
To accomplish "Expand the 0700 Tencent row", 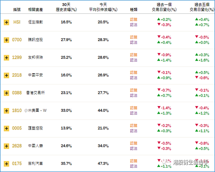I will [7, 40].
